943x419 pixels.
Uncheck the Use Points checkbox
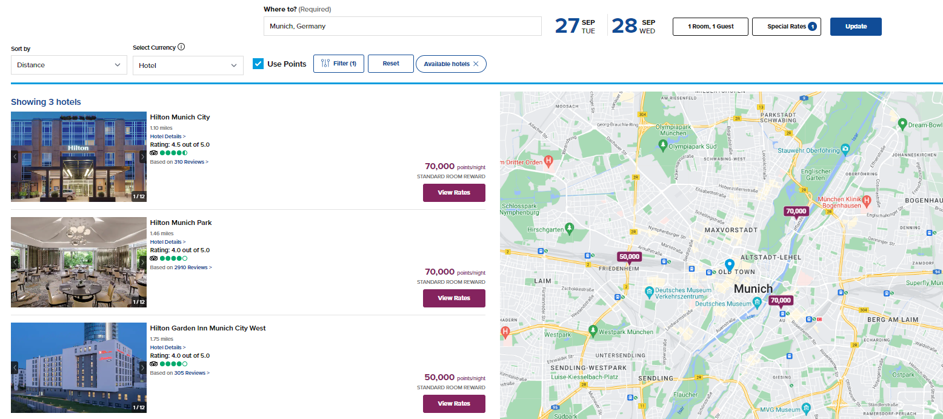pyautogui.click(x=258, y=64)
